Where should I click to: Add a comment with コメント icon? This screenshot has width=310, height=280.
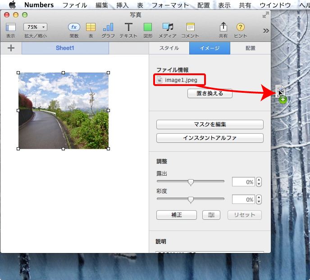(191, 27)
